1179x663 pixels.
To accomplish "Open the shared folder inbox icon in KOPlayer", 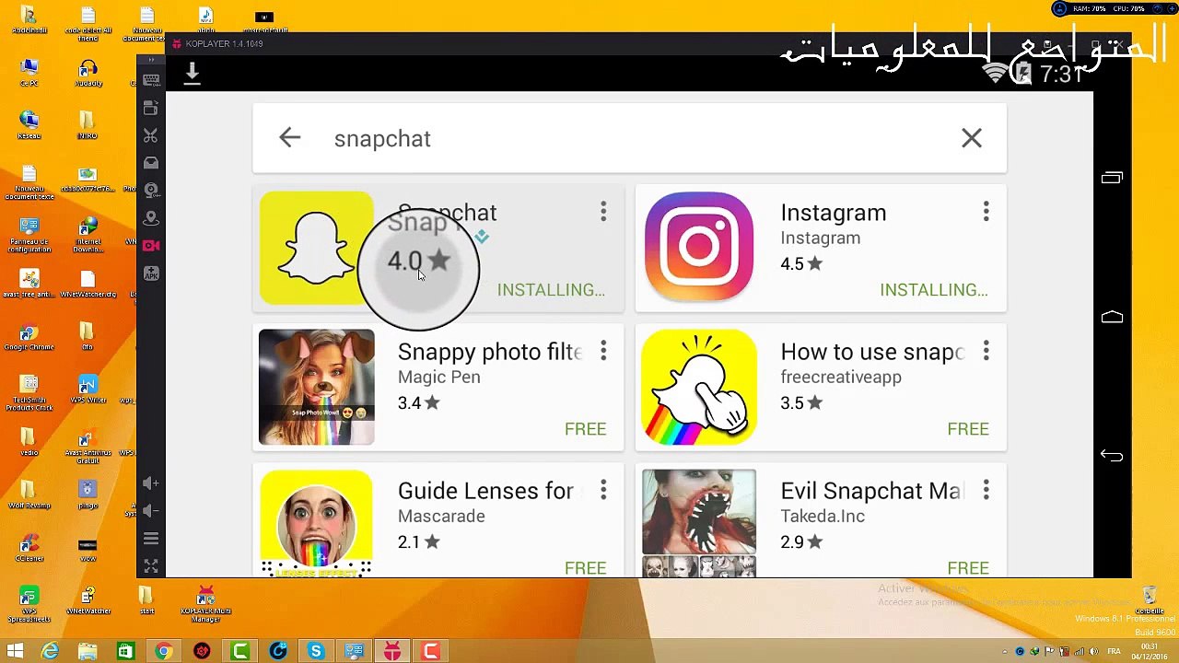I will 151,163.
